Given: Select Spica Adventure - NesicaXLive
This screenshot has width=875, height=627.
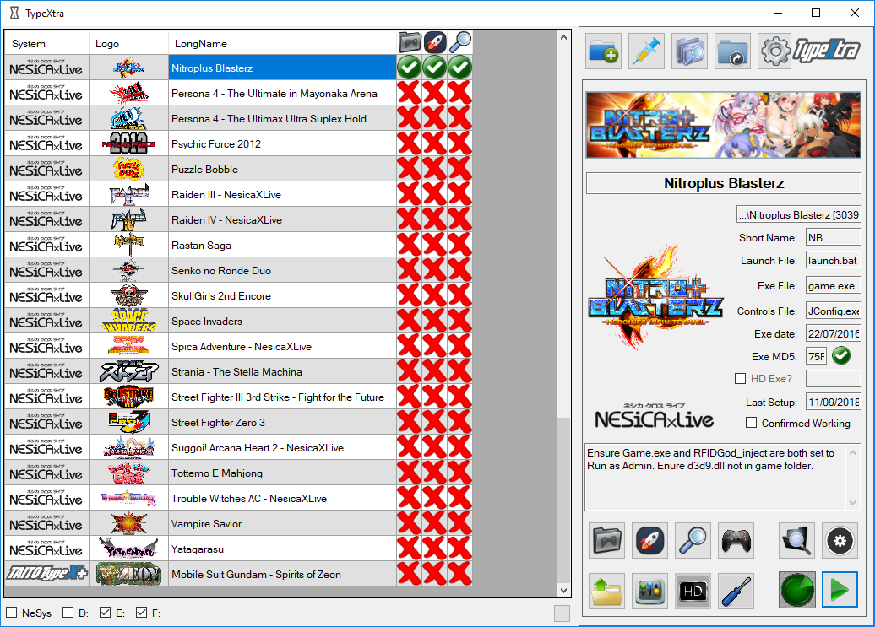Looking at the screenshot, I should click(x=282, y=346).
